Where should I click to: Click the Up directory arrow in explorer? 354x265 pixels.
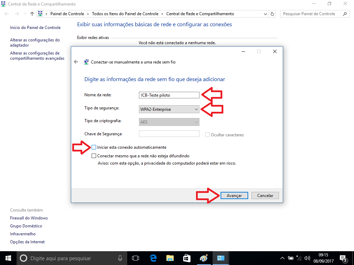32,14
